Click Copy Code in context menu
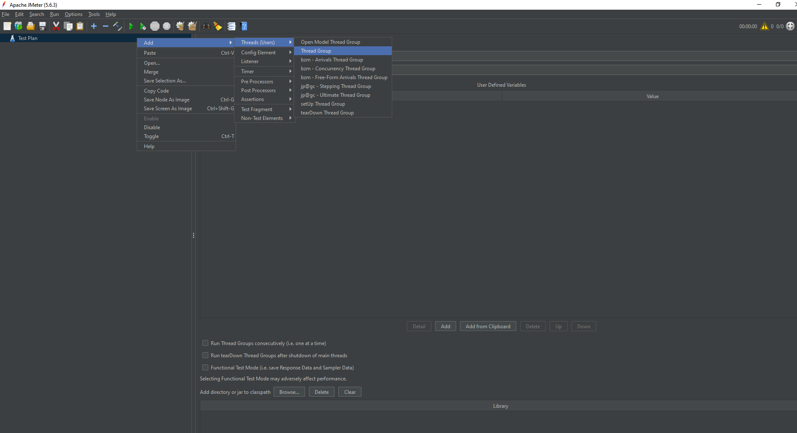 point(186,90)
